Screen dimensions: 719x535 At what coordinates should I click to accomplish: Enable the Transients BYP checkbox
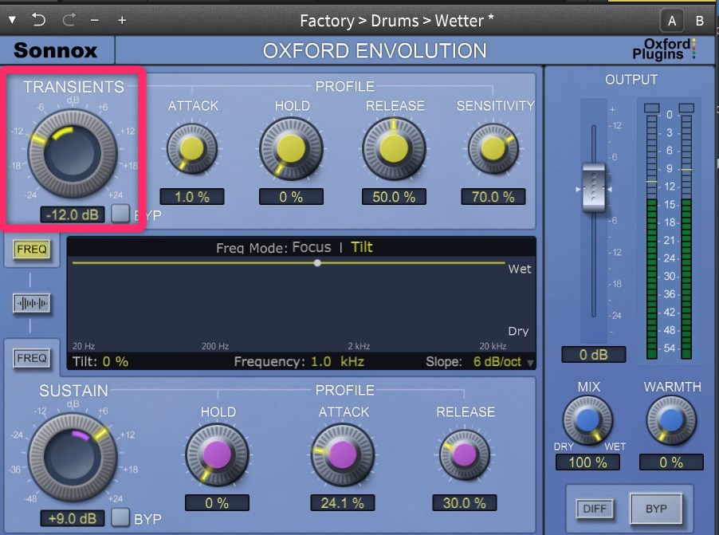[x=120, y=214]
